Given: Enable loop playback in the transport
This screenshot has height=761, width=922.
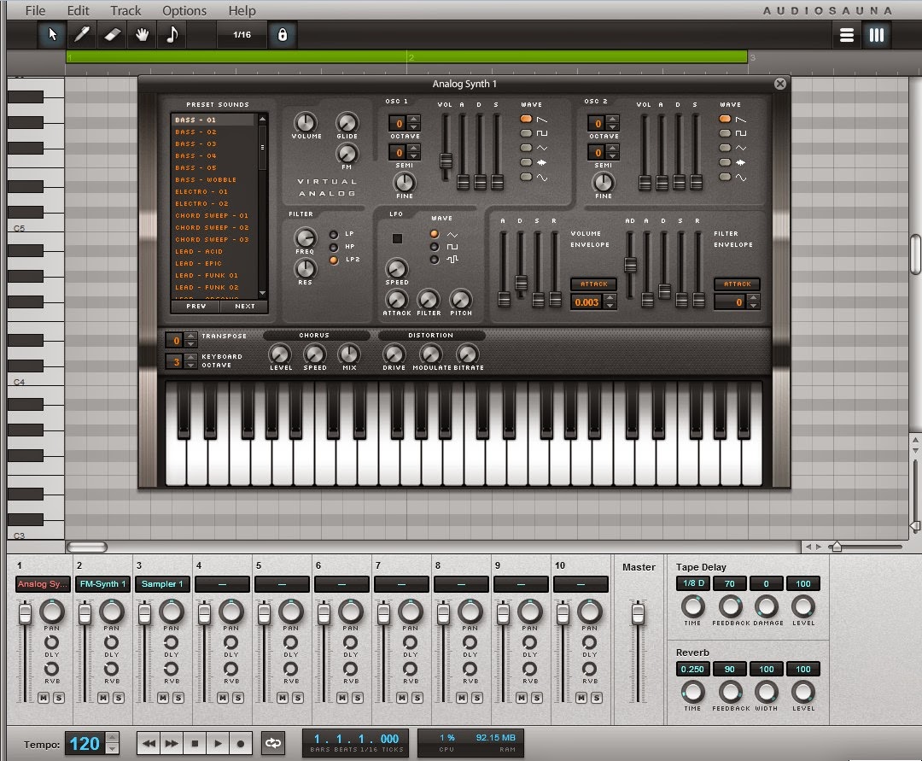Looking at the screenshot, I should (x=272, y=743).
